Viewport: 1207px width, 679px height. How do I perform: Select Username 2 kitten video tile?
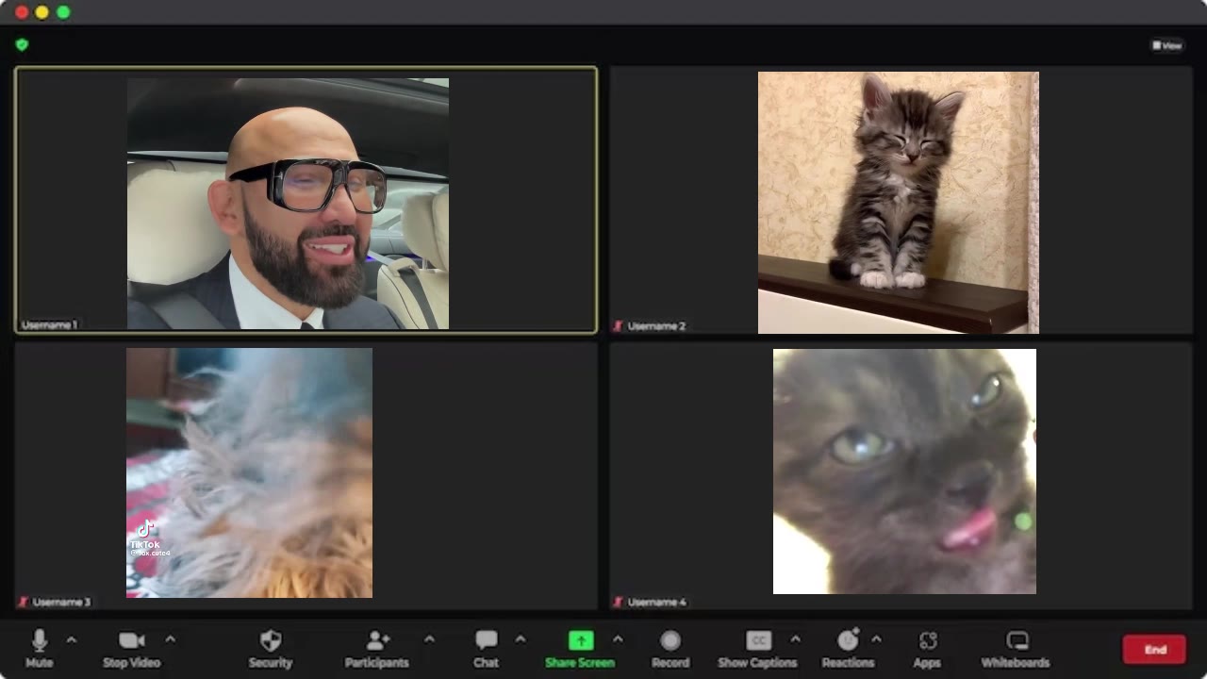901,200
